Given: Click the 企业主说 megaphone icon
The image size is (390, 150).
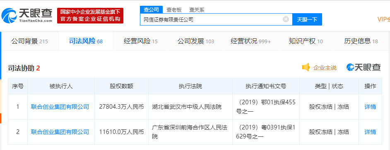Looking at the screenshot, I should point(306,67).
